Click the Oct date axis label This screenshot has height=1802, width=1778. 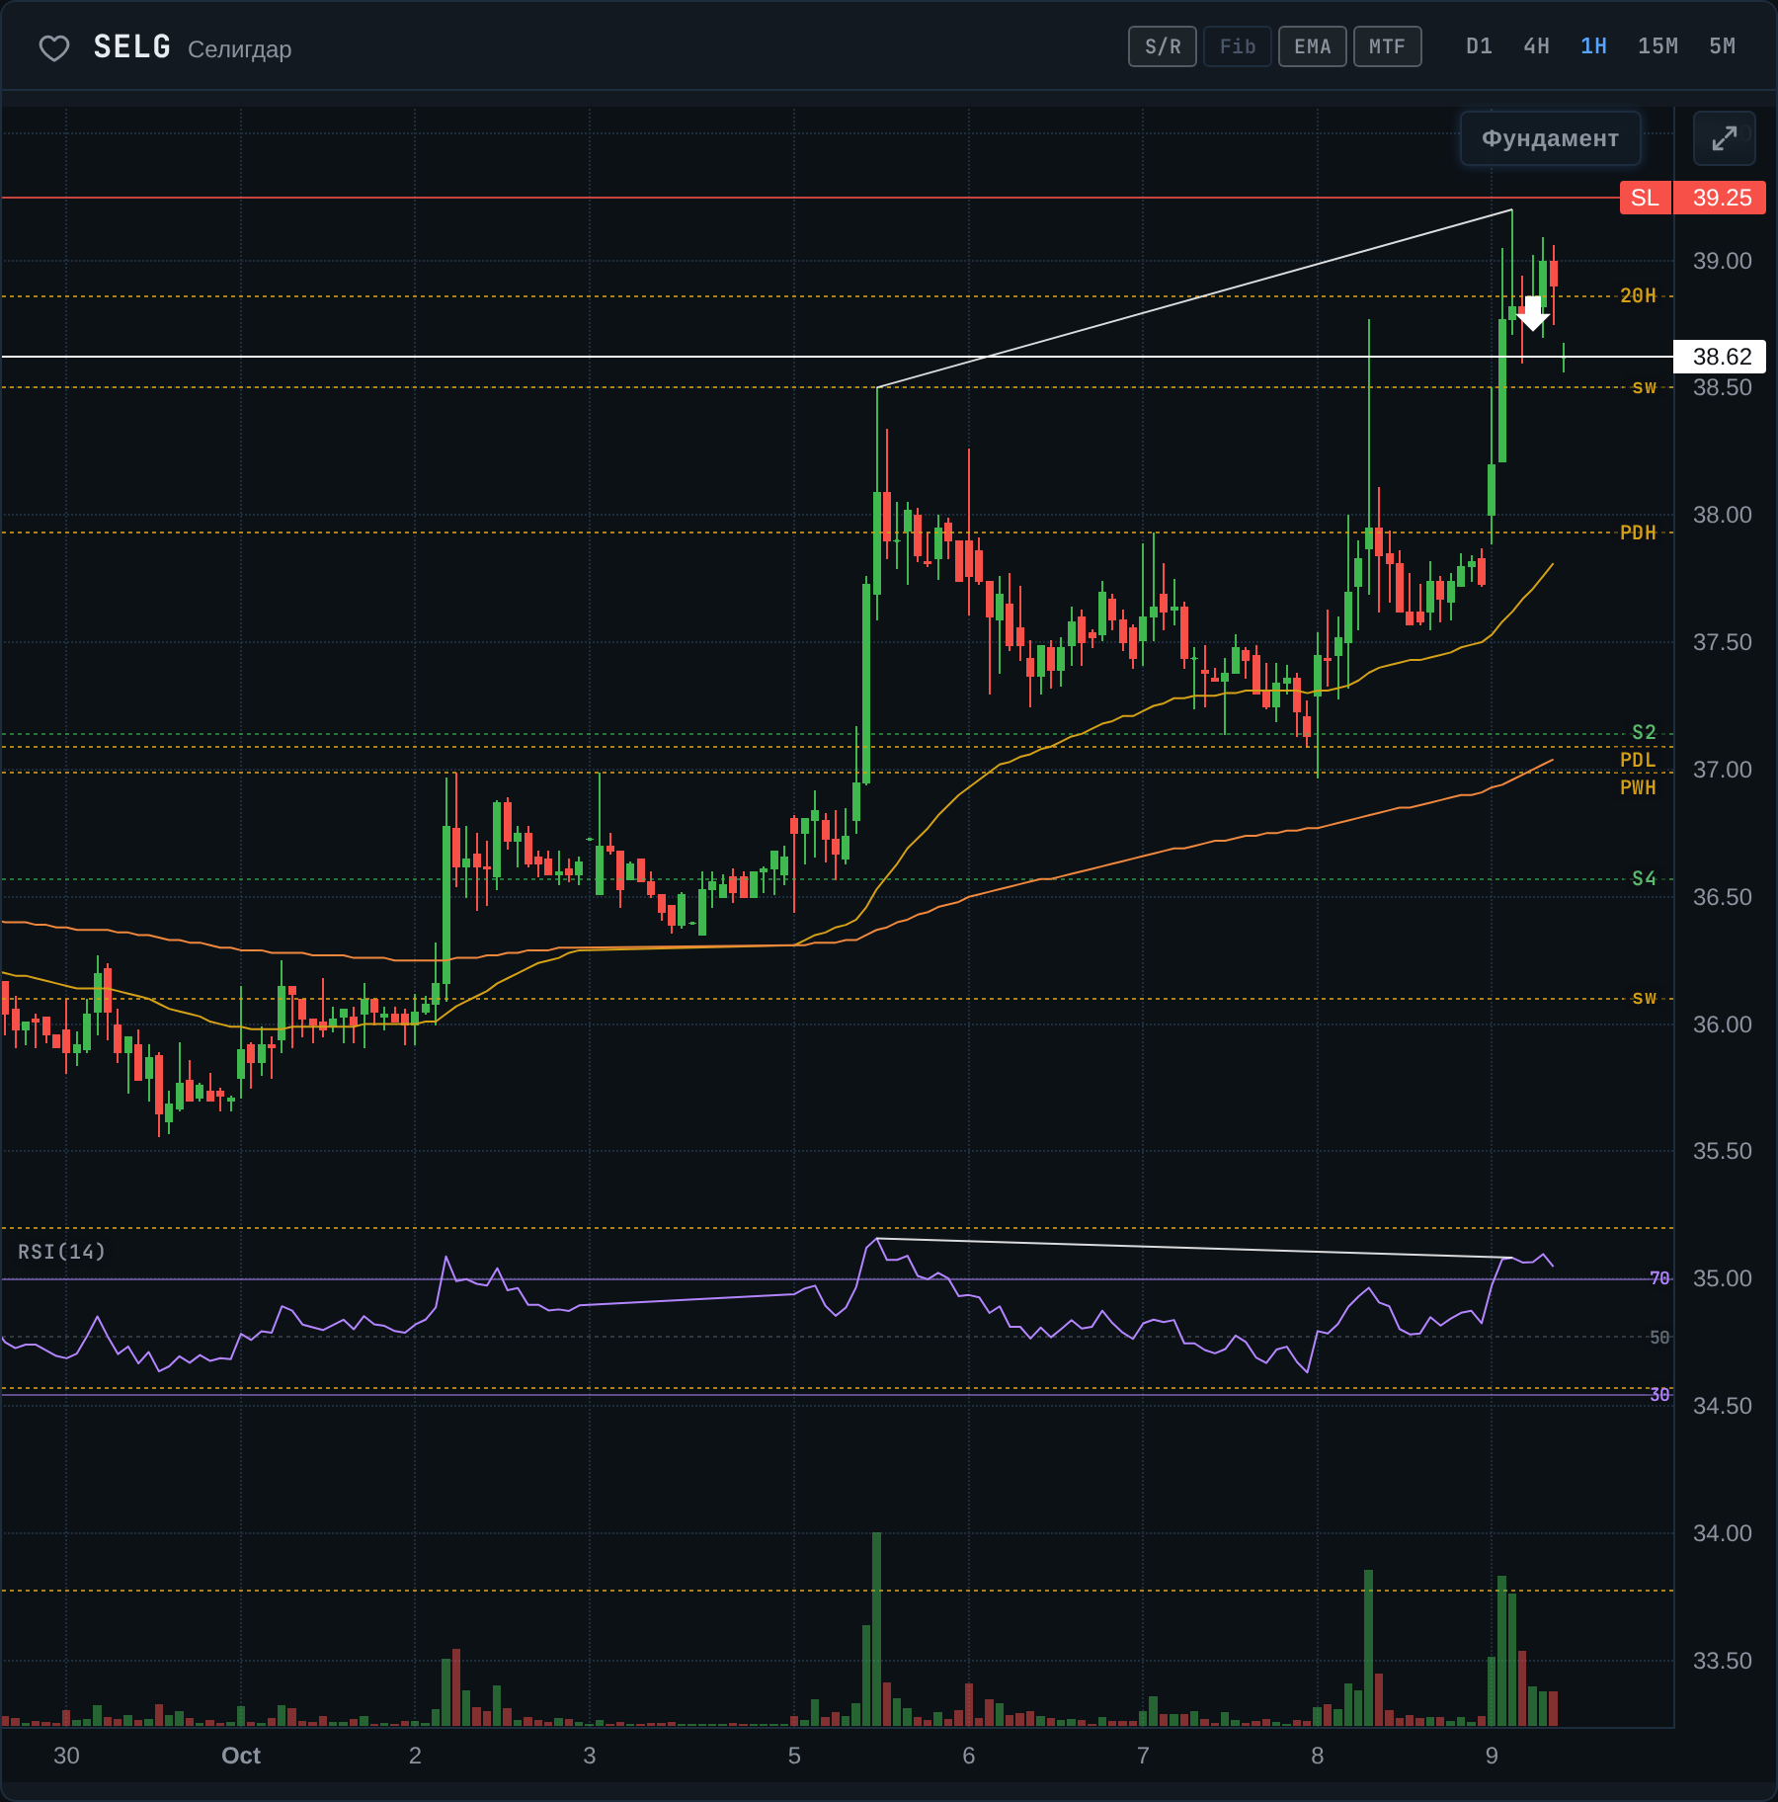coord(241,1756)
